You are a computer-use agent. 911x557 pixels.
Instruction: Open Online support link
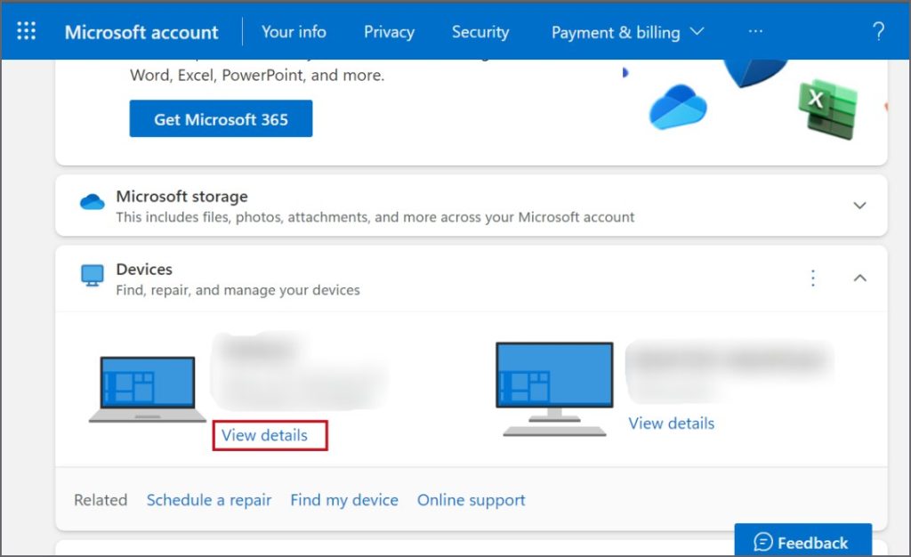471,500
